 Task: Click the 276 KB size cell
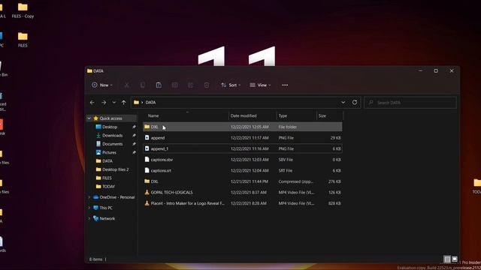[x=334, y=181]
